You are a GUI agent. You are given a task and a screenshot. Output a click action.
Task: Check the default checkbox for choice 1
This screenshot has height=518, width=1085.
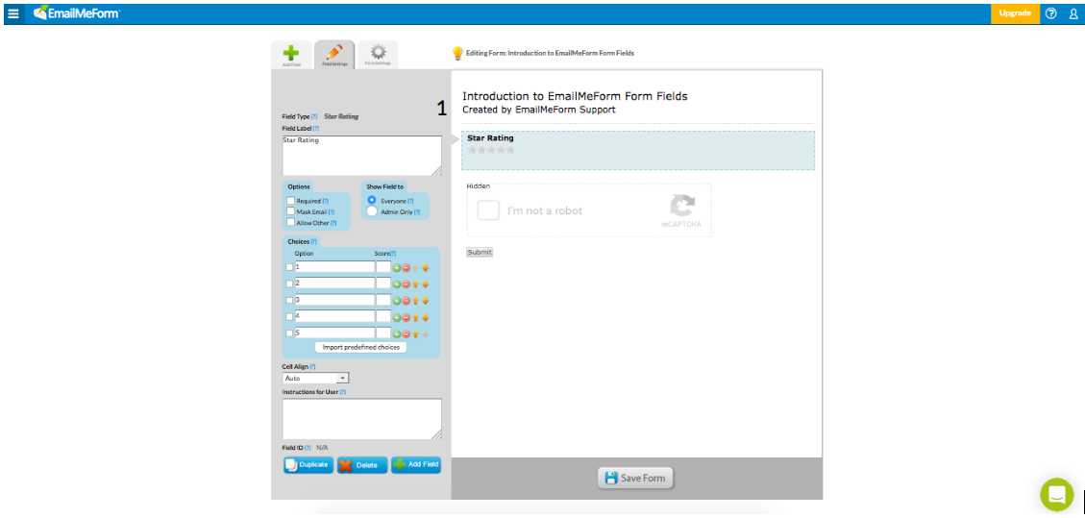[289, 267]
